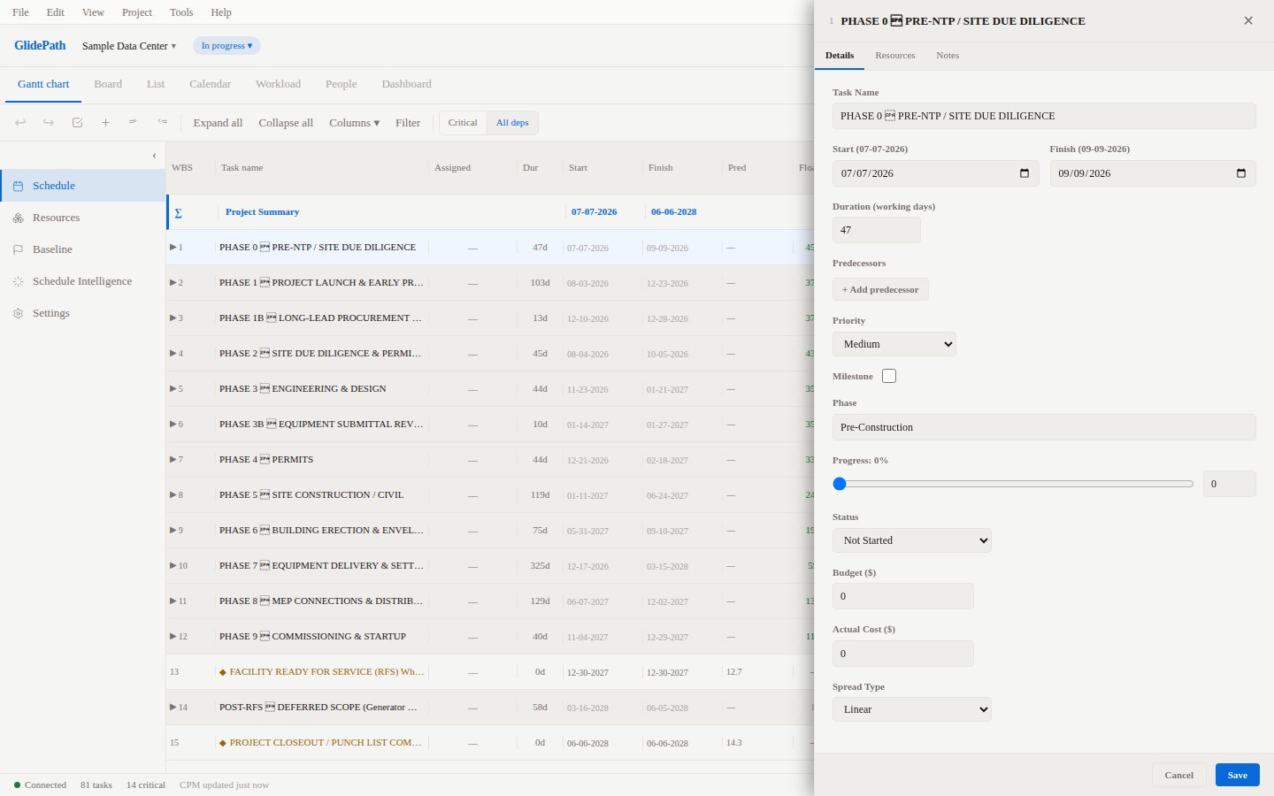Click the Progress slider handle
1274x796 pixels.
coord(840,484)
